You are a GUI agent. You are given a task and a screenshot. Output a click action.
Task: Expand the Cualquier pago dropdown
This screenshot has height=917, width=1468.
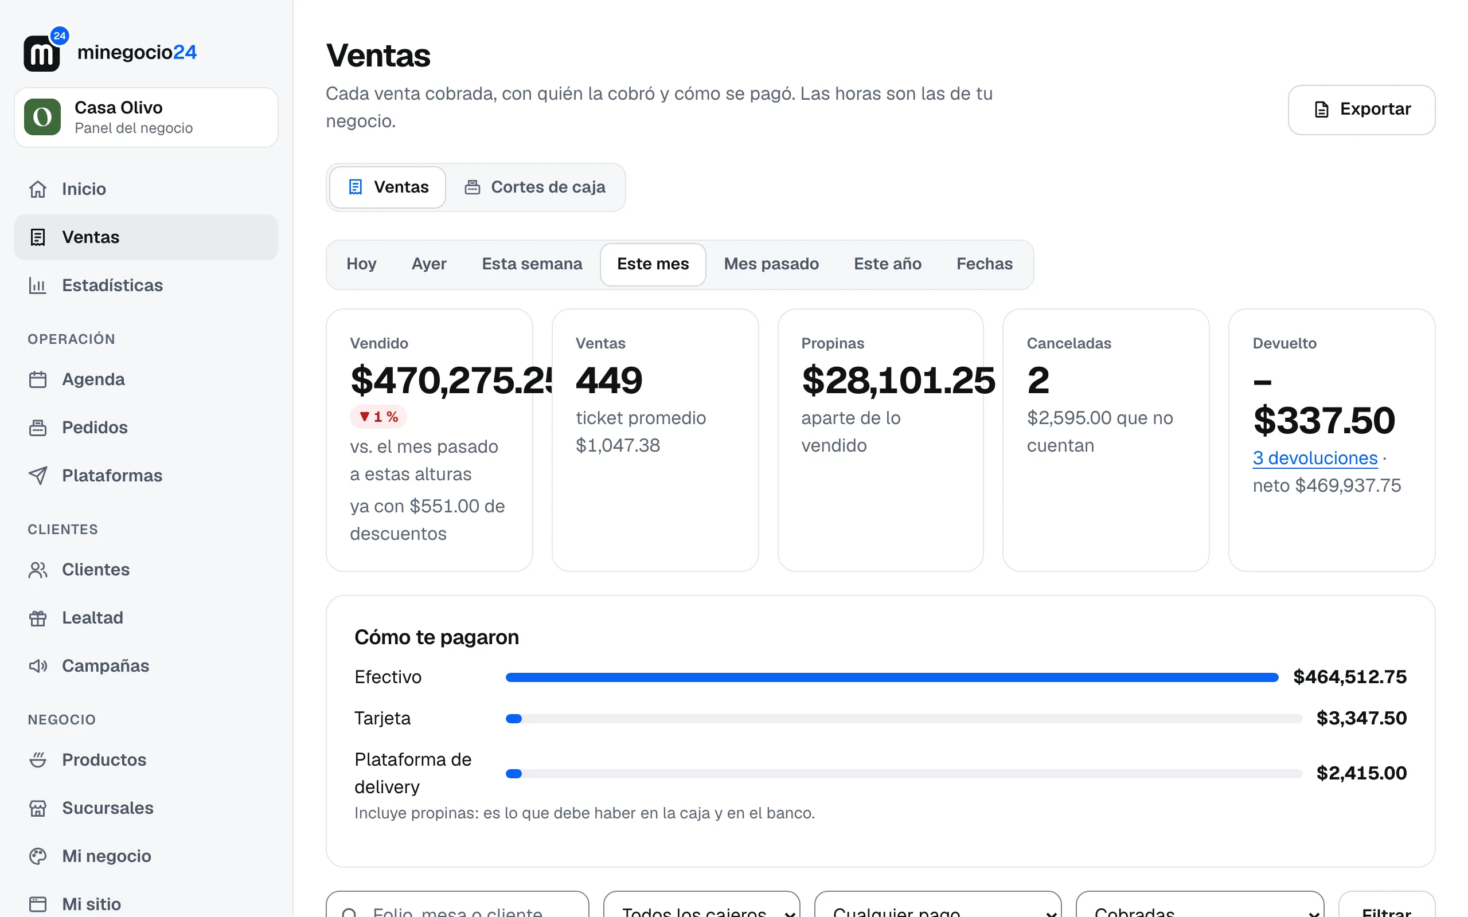pos(938,905)
